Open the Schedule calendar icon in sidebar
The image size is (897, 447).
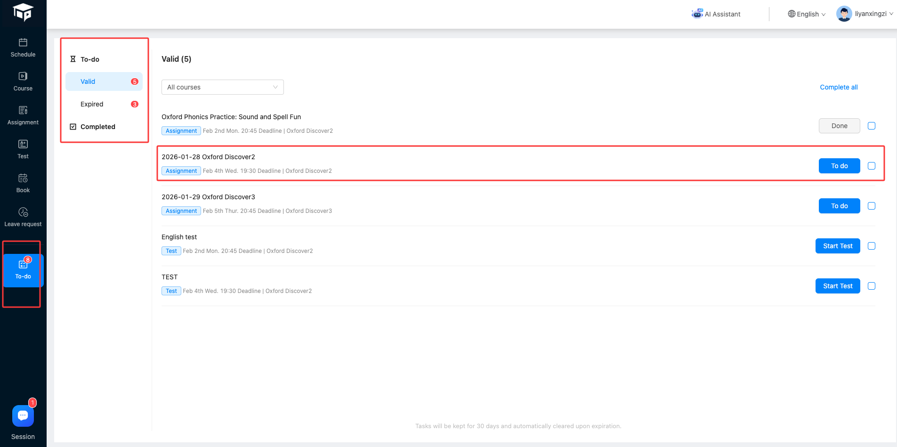click(23, 43)
